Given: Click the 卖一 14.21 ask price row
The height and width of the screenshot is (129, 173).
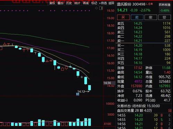Looking at the screenshot, I should 144,41.
